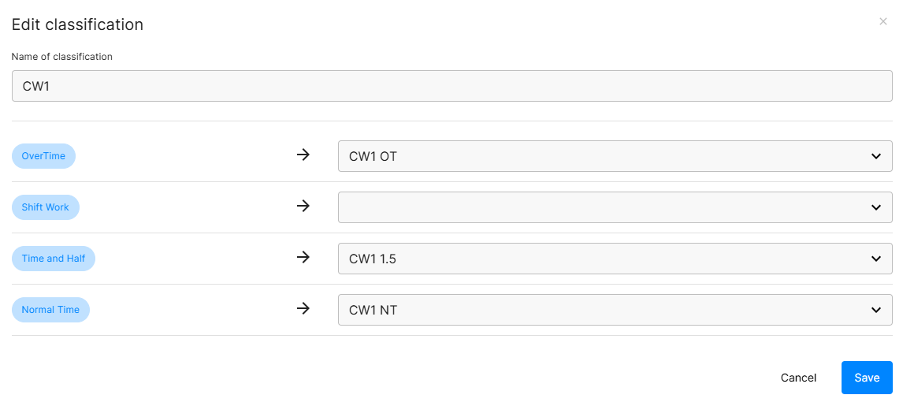The image size is (903, 406).
Task: Click the chevron of the CW1 1.5 dropdown
Action: 876,259
